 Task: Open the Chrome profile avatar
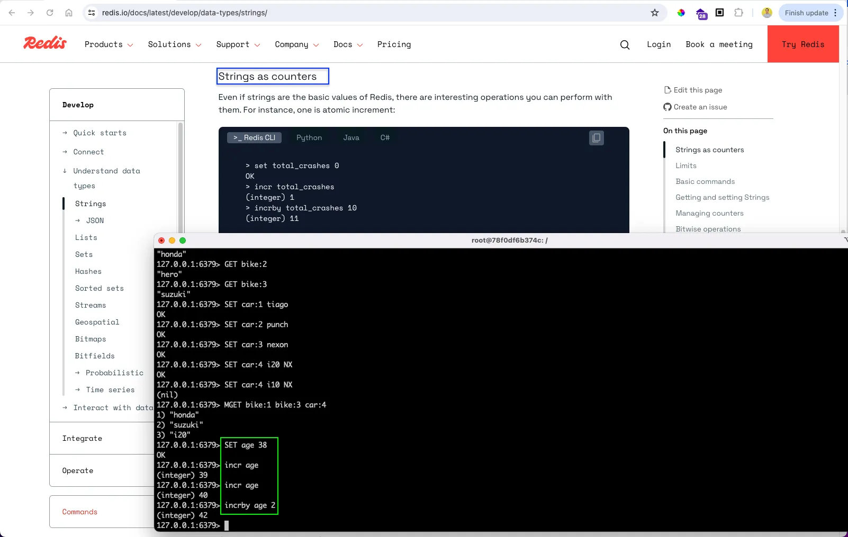767,13
